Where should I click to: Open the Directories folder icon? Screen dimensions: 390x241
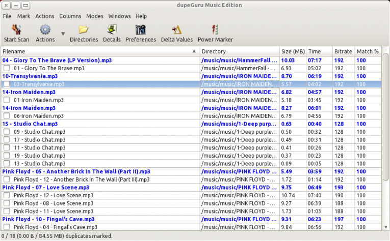(84, 30)
